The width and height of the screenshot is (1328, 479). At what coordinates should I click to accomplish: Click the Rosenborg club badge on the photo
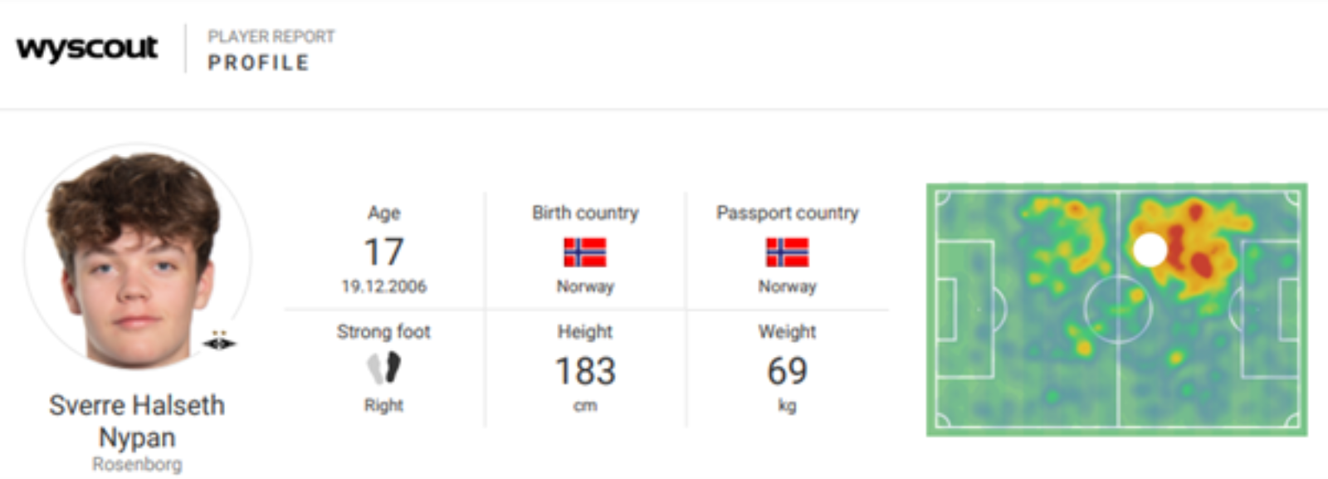point(219,340)
